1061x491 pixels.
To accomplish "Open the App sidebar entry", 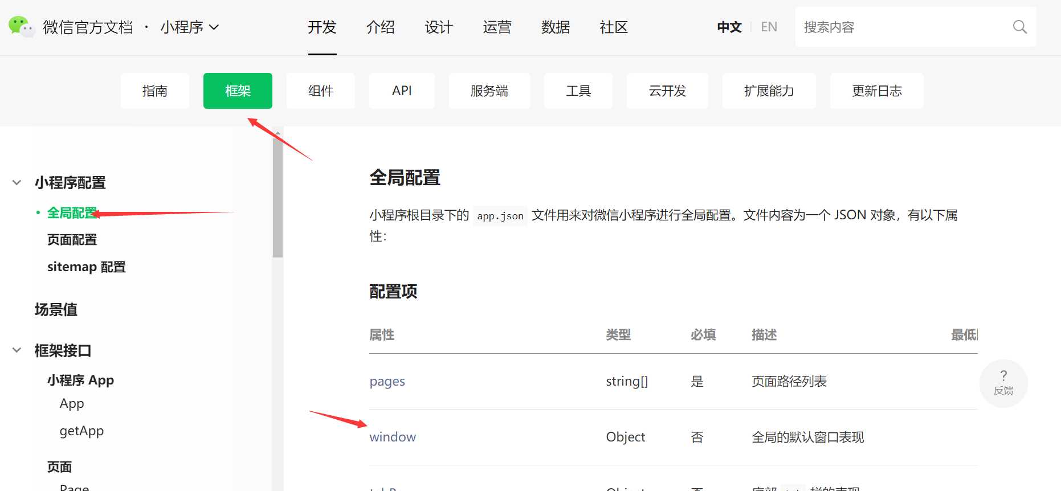I will tap(72, 404).
